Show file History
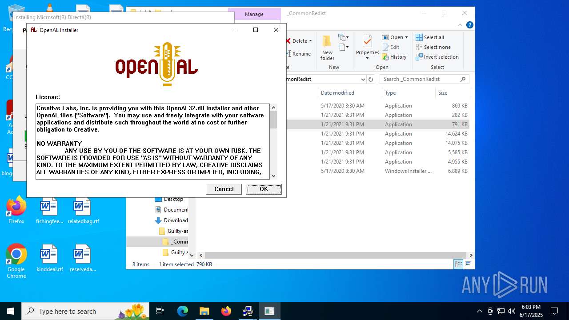Viewport: 569px width, 320px height. coord(394,57)
